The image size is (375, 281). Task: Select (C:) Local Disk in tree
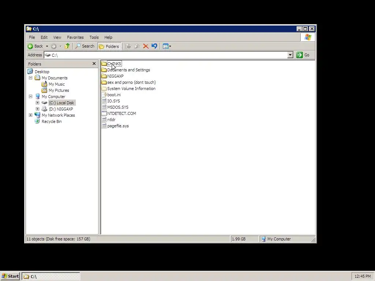point(62,103)
